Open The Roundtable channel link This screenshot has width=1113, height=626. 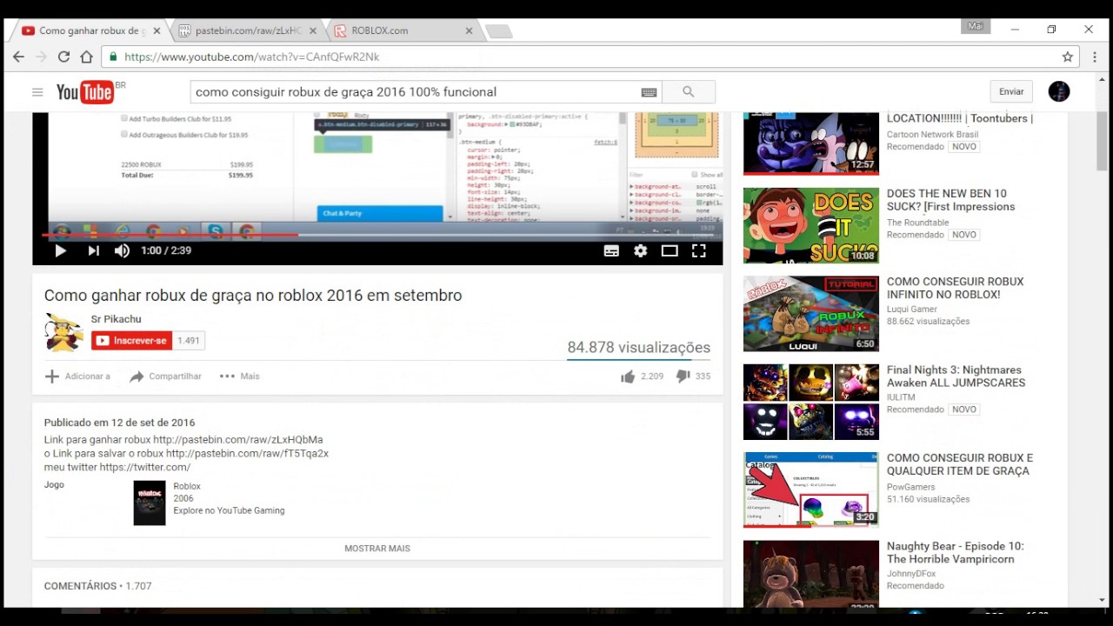[918, 223]
